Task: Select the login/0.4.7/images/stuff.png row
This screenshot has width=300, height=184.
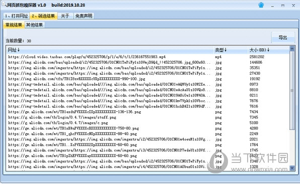Action: (x=148, y=117)
